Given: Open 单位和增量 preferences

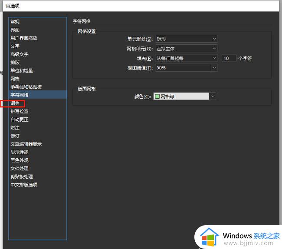Looking at the screenshot, I should 38,71.
